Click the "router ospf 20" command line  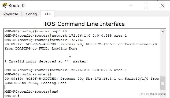coord(36,31)
